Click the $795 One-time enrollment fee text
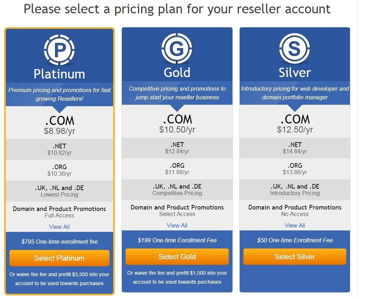Screen dimensions: 368x297 click(59, 242)
